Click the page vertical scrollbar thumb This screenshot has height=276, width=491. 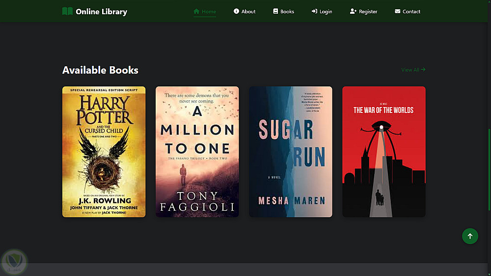pyautogui.click(x=489, y=169)
